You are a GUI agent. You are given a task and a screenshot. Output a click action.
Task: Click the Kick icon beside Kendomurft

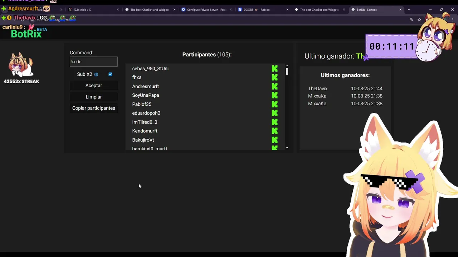point(274,131)
